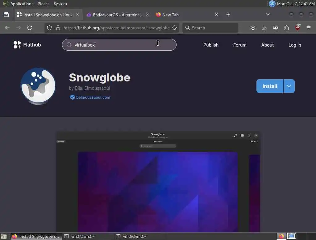Click the qBittorrent tray icon
Image resolution: width=316 pixels, height=240 pixels.
click(x=272, y=4)
